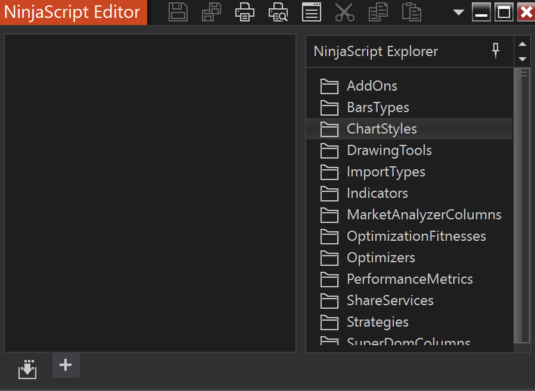Click the Paste clipboard icon
The image size is (535, 391).
411,12
